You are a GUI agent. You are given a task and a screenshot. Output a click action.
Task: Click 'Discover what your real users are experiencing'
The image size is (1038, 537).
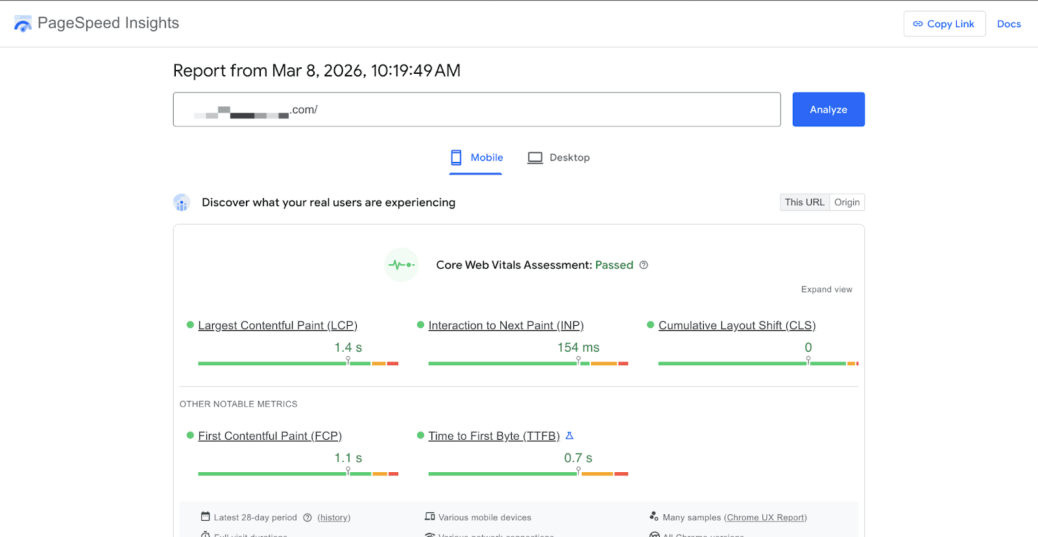[x=329, y=203]
